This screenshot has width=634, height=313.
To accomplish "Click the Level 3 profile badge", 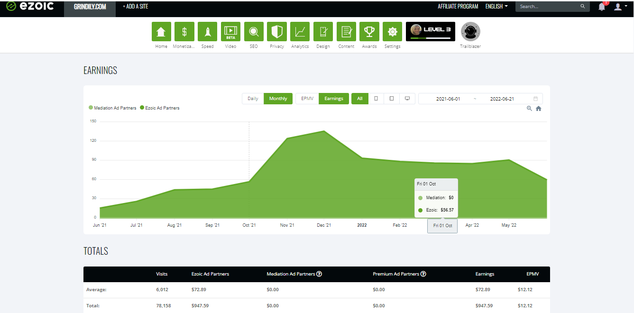I will 431,31.
